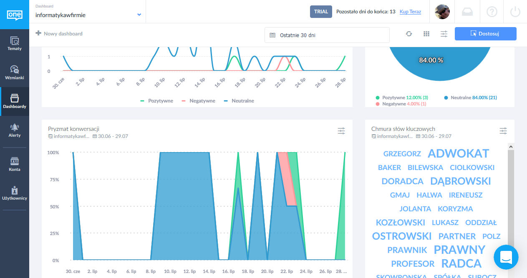Viewport: 527px width, 278px height.
Task: Toggle Pozytywne series in line chart legend
Action: tap(156, 101)
